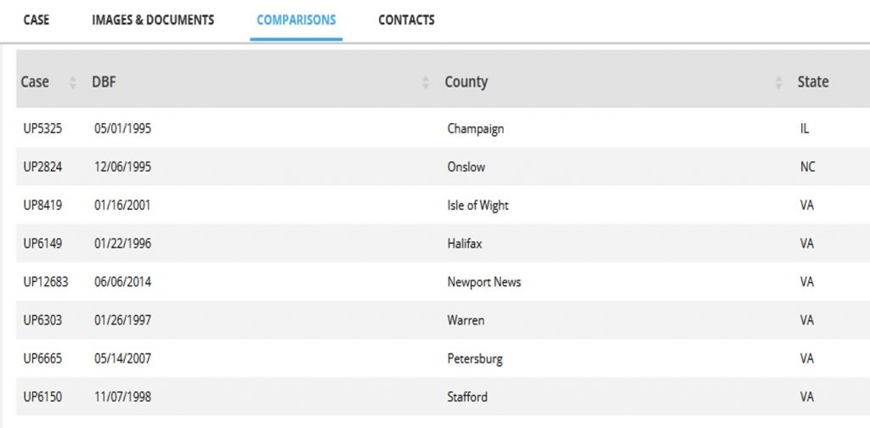The height and width of the screenshot is (428, 870).
Task: Choose case UP6303
Action: click(42, 320)
